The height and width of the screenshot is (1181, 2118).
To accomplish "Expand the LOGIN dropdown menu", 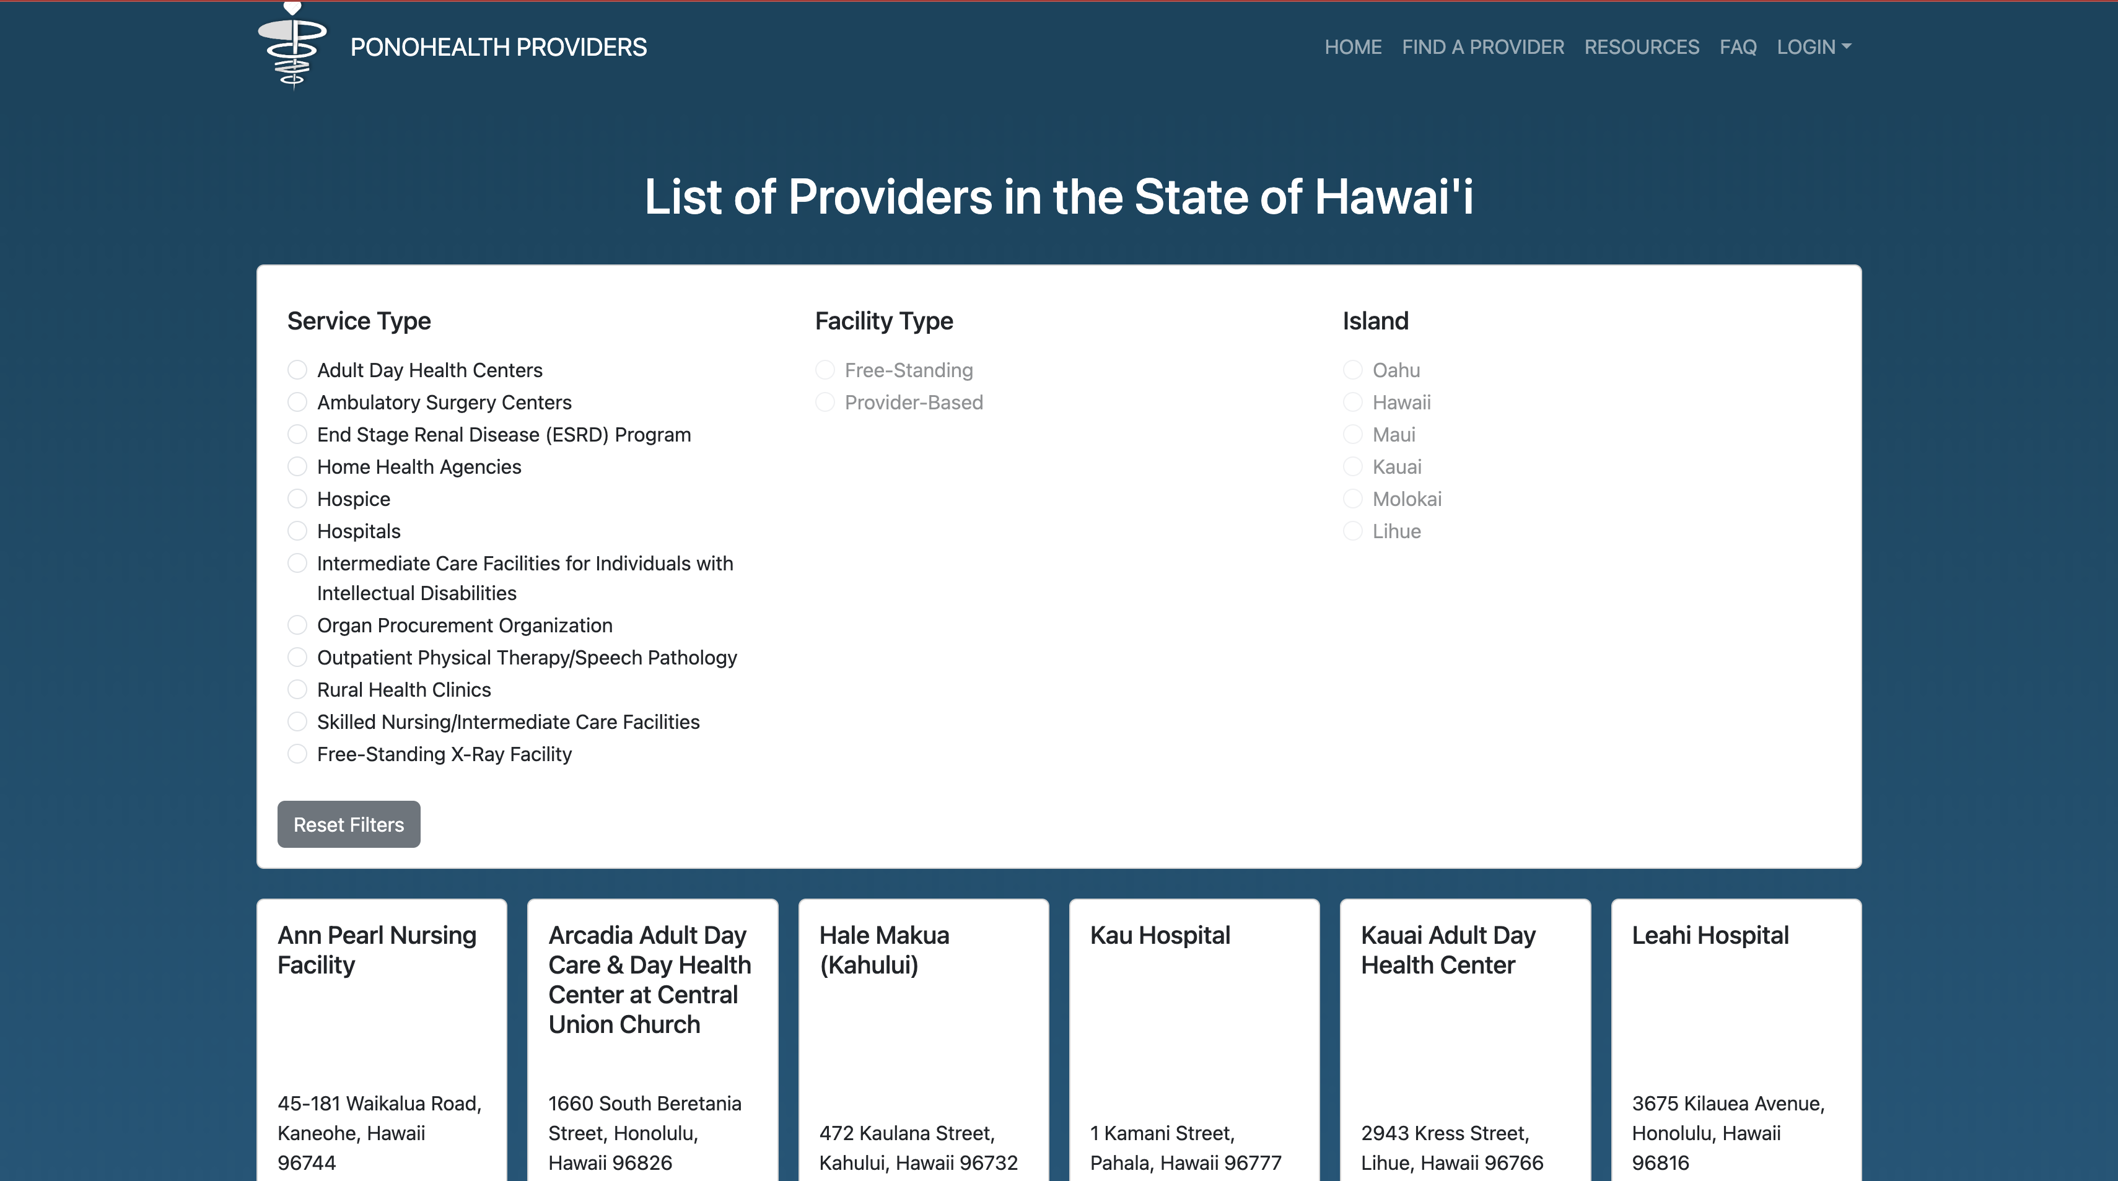I will click(x=1813, y=47).
